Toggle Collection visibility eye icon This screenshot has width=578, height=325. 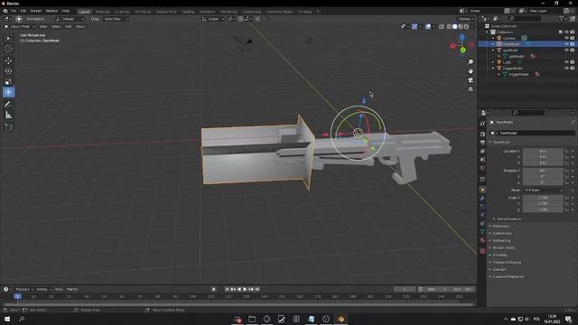566,32
